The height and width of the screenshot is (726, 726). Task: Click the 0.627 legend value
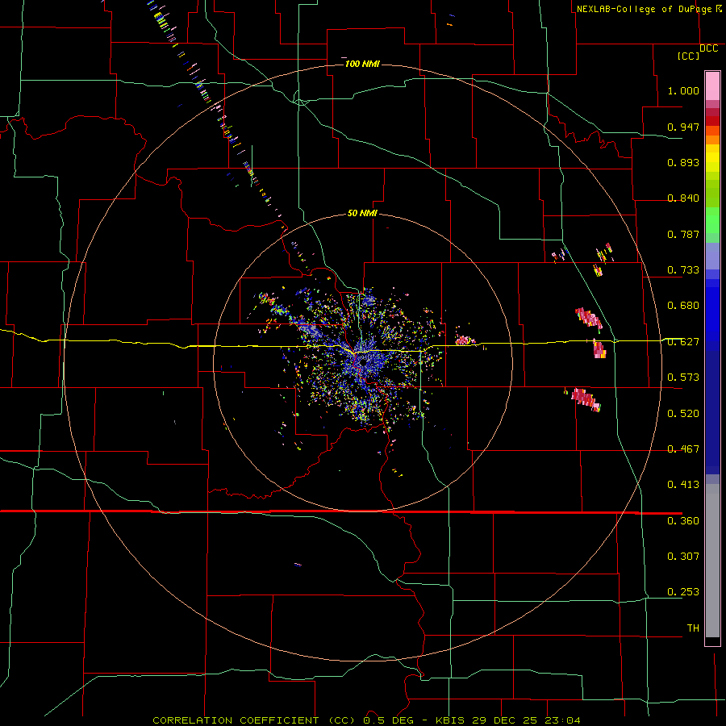[683, 342]
